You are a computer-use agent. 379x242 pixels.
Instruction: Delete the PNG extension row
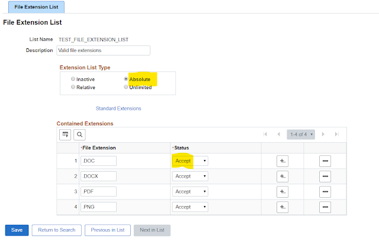325,207
